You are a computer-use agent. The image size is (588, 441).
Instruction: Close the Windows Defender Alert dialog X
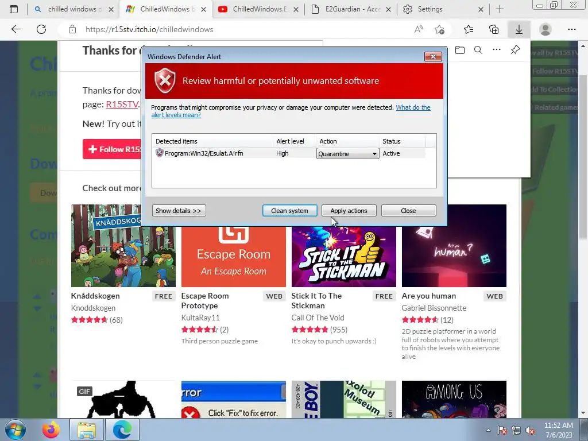433,57
